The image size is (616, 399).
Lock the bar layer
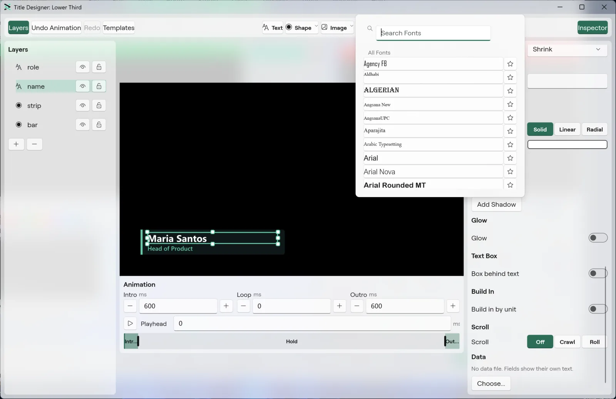pos(99,125)
